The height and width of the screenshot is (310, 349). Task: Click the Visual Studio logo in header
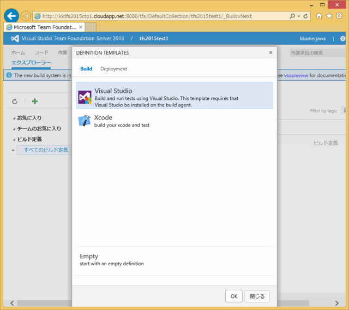point(15,39)
